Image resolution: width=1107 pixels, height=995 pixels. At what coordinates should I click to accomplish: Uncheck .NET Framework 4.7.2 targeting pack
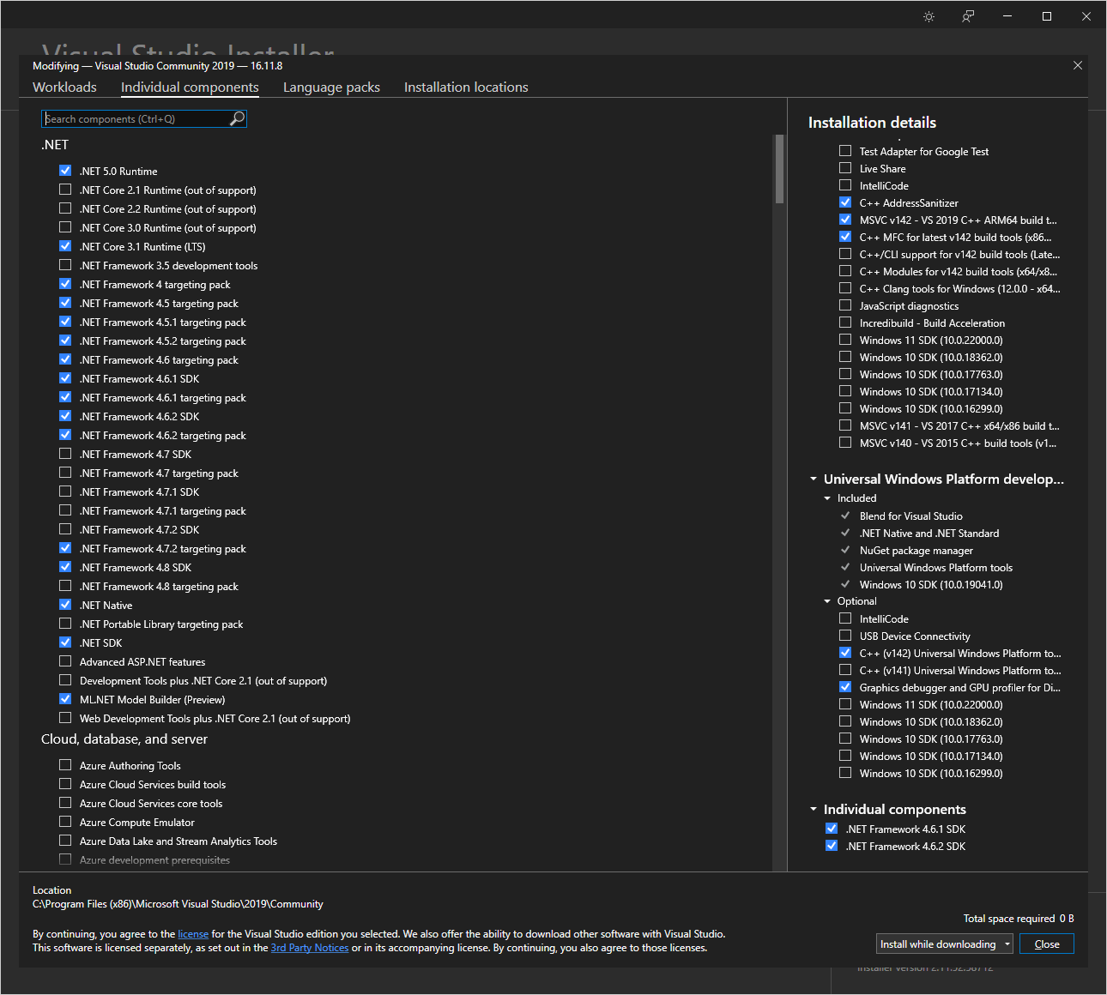(65, 548)
